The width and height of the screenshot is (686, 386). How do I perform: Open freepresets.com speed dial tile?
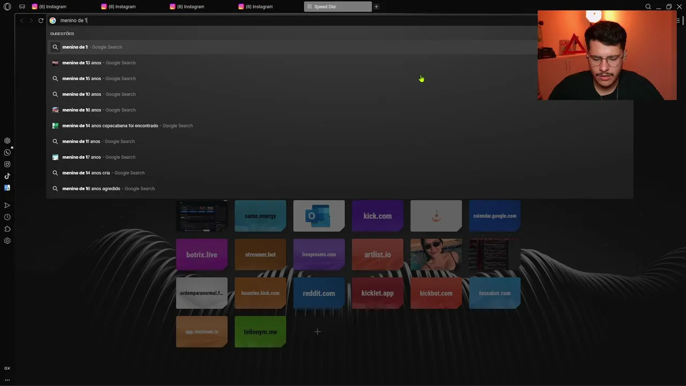[319, 255]
